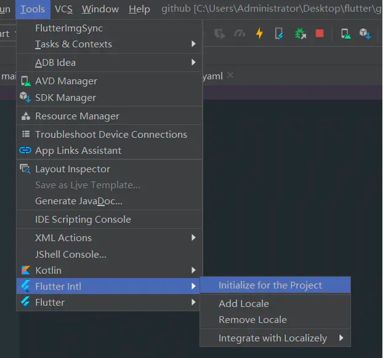Click the Kotlin logo icon in menu
This screenshot has width=383, height=358.
tap(26, 270)
